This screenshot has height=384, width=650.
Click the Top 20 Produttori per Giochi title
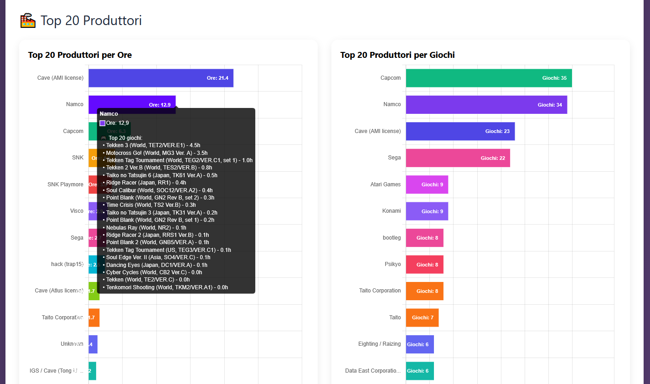(397, 55)
